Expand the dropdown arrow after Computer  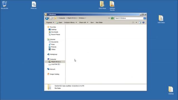[66, 18]
